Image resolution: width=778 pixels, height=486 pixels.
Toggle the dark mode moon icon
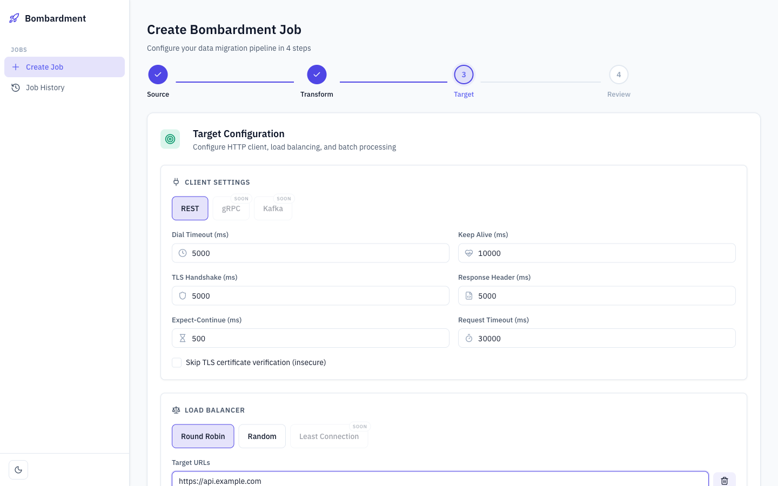click(18, 469)
